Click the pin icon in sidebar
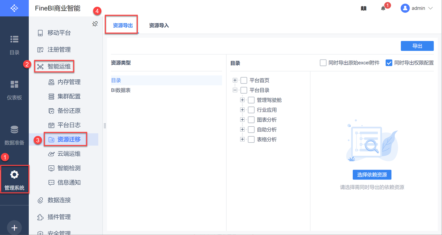The image size is (442, 235). 95,24
